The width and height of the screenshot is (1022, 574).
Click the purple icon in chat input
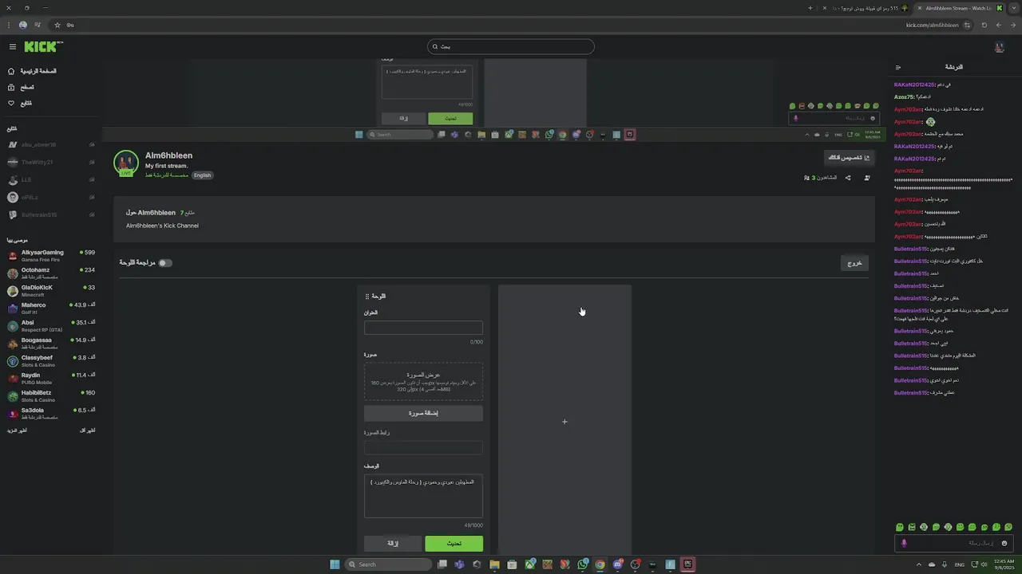[904, 543]
